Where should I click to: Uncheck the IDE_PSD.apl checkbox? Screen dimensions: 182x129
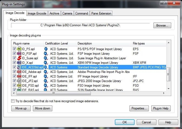(14, 85)
